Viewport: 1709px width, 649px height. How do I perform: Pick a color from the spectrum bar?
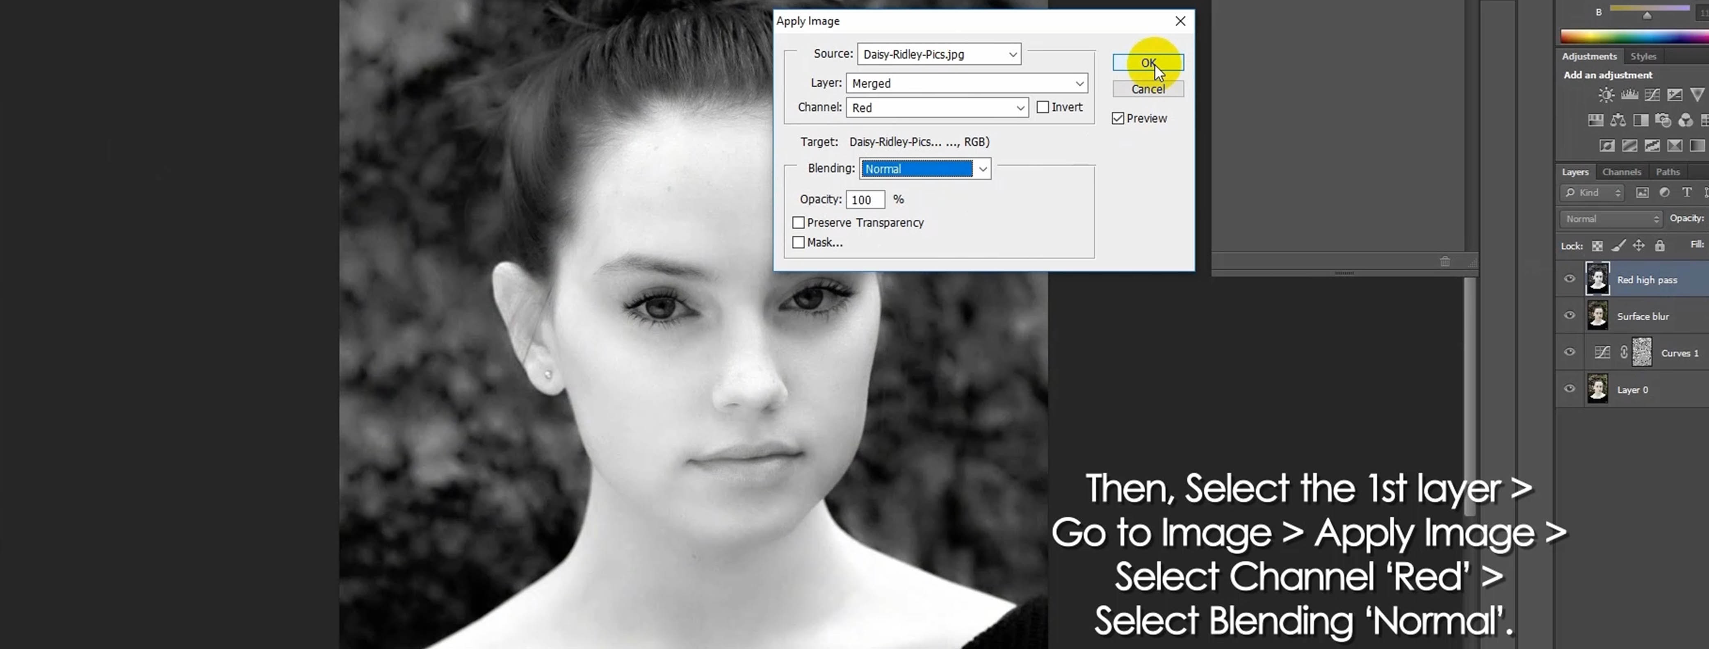[x=1634, y=36]
